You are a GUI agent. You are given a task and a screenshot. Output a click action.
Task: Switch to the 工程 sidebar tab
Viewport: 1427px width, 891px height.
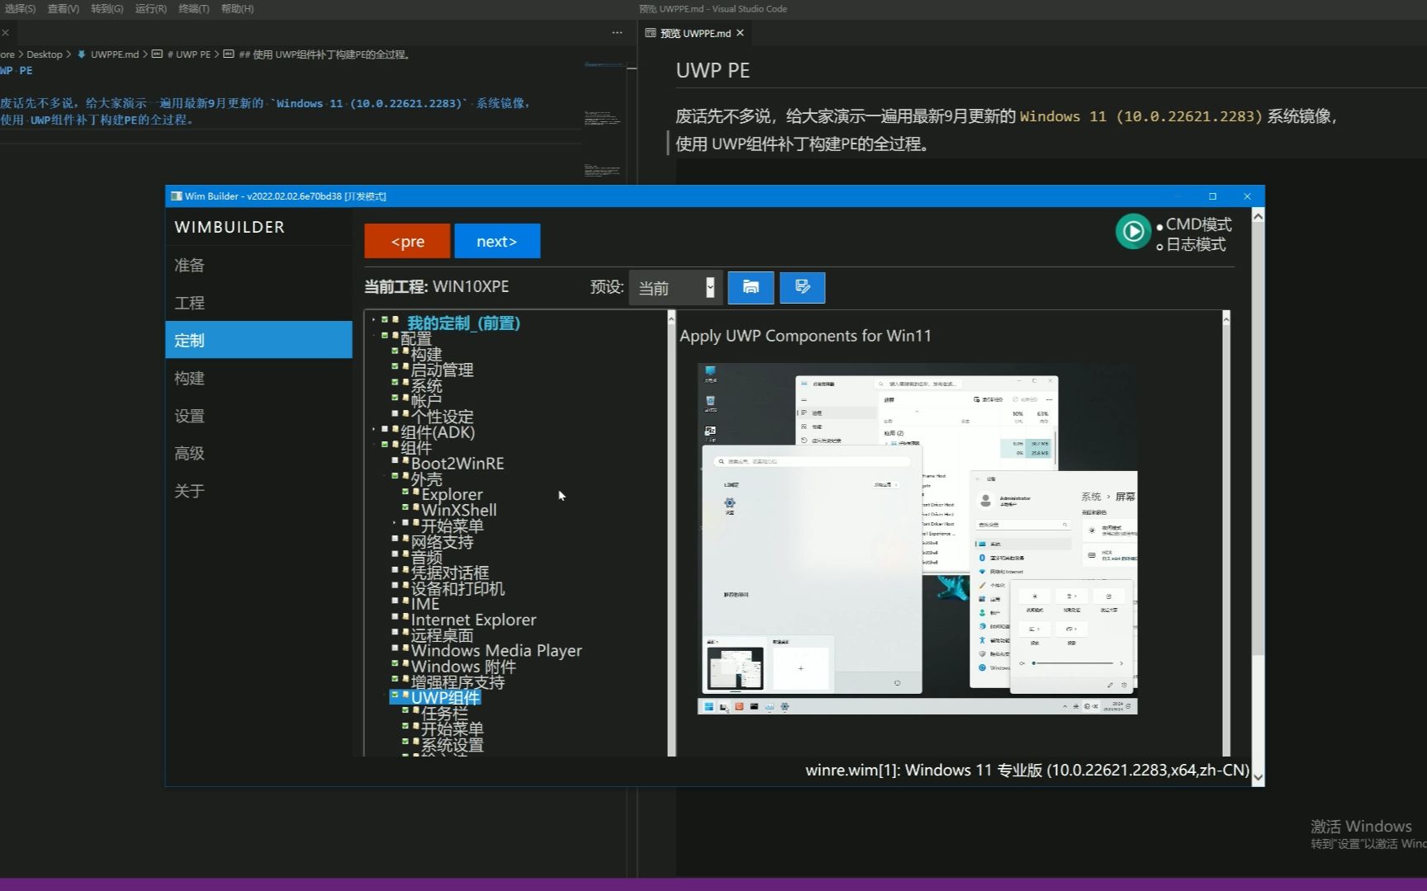(258, 303)
